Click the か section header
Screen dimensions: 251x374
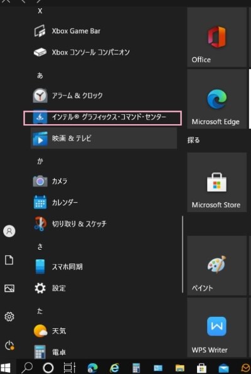point(40,161)
